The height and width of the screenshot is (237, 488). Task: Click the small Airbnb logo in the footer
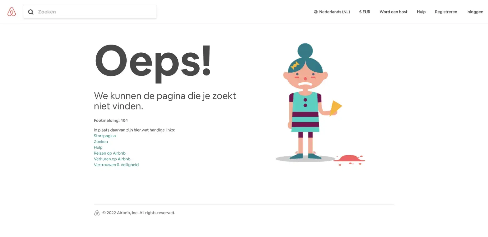[97, 213]
